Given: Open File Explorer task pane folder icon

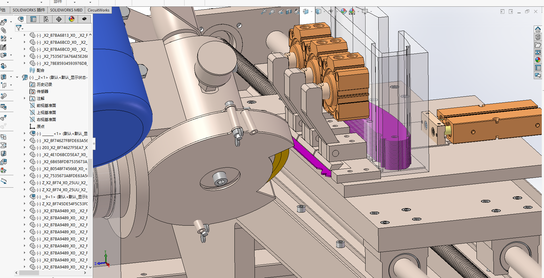Looking at the screenshot, I should tap(538, 45).
